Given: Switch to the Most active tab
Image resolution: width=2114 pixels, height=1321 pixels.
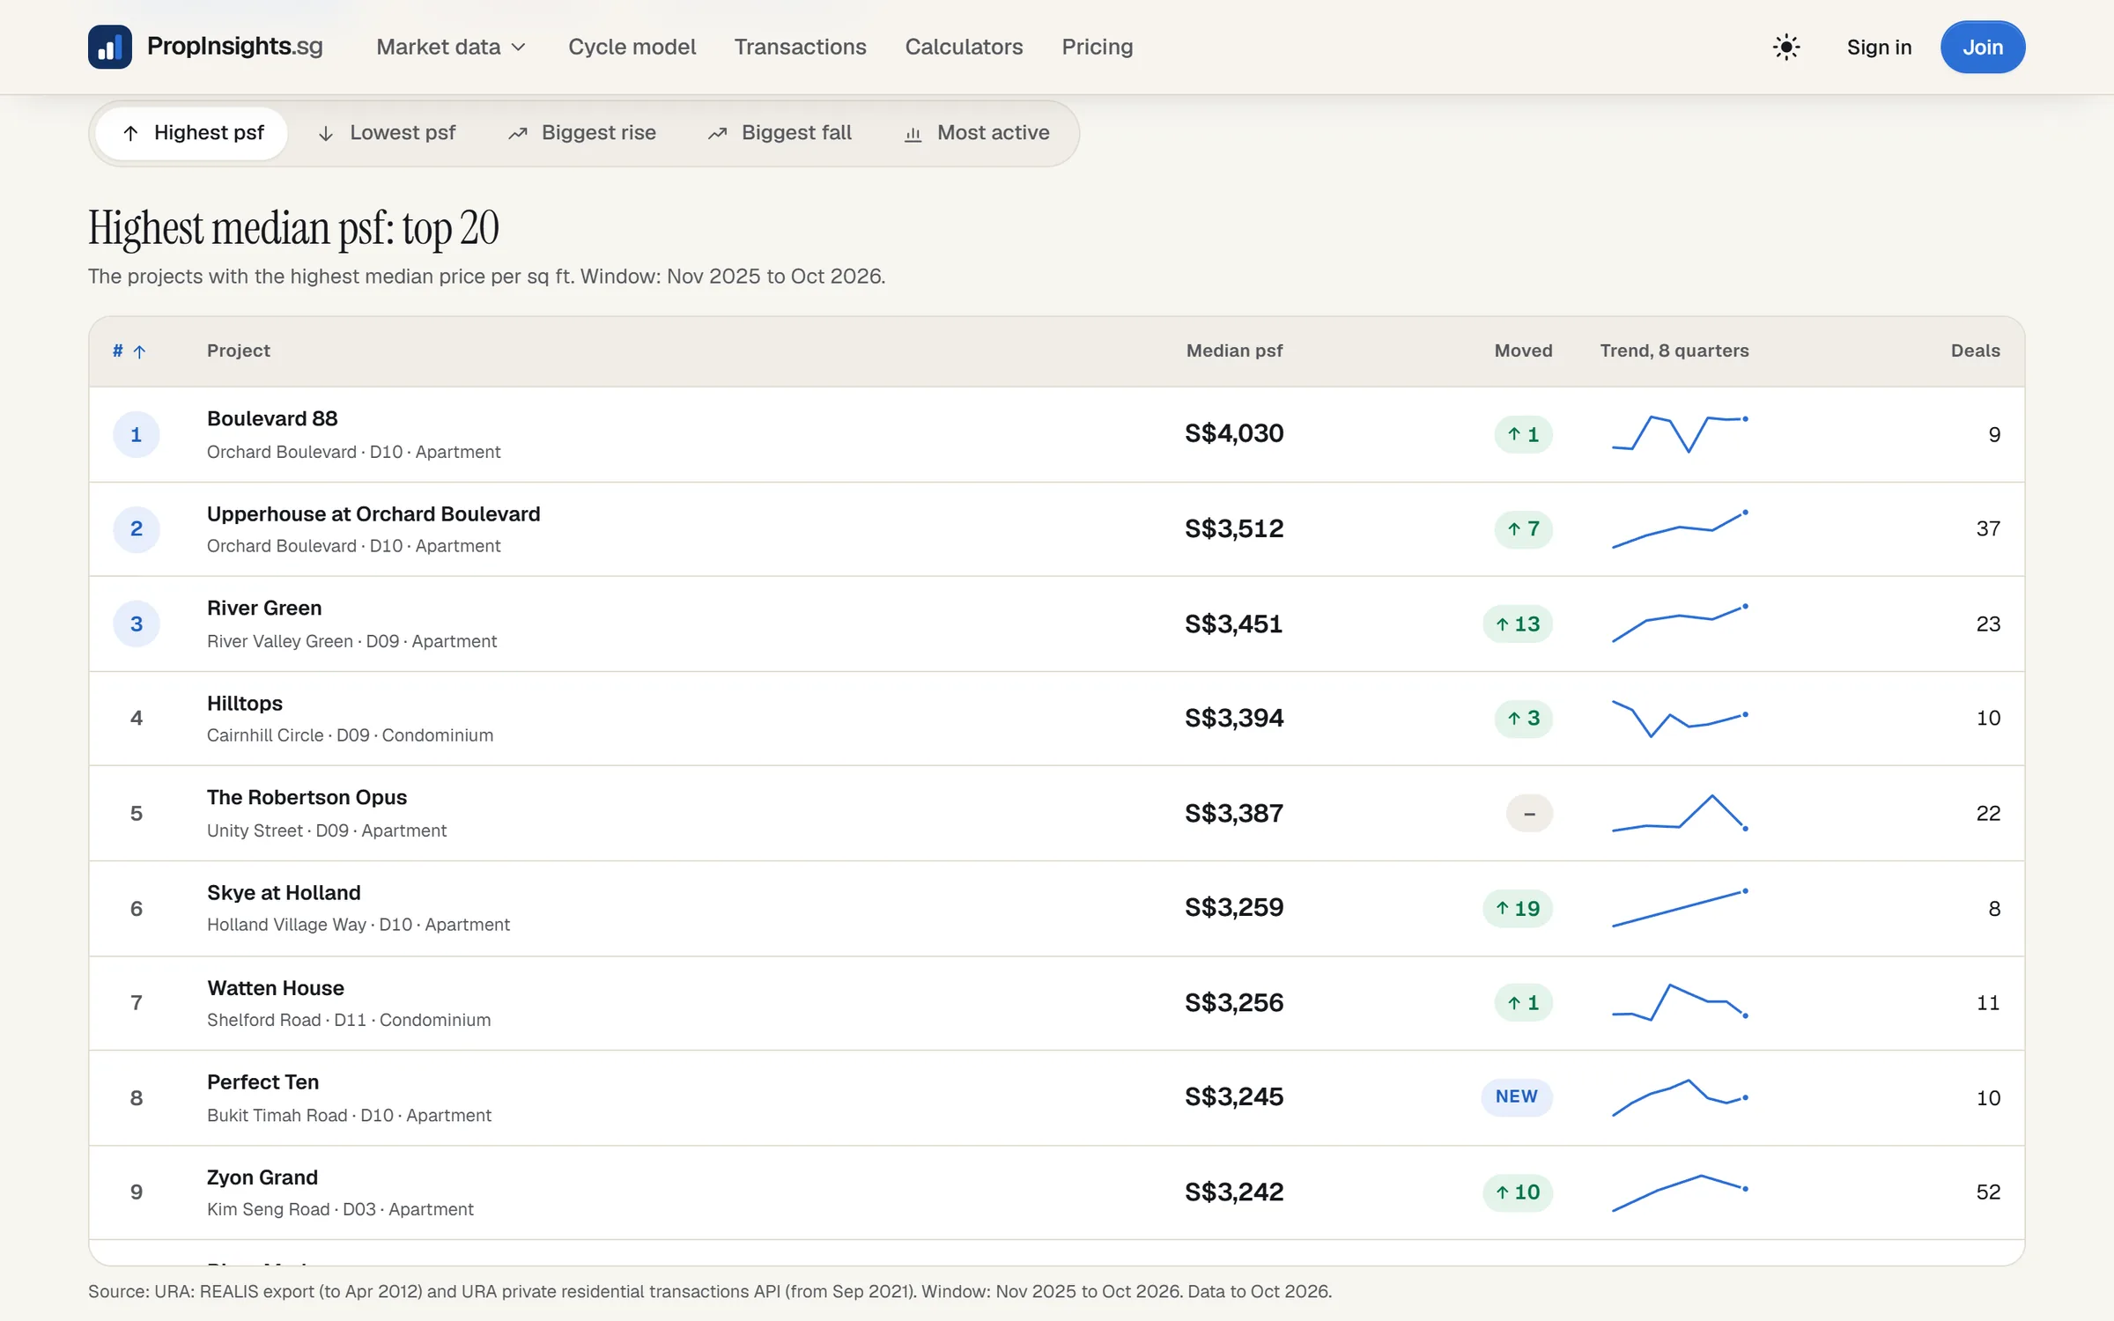Looking at the screenshot, I should tap(977, 133).
